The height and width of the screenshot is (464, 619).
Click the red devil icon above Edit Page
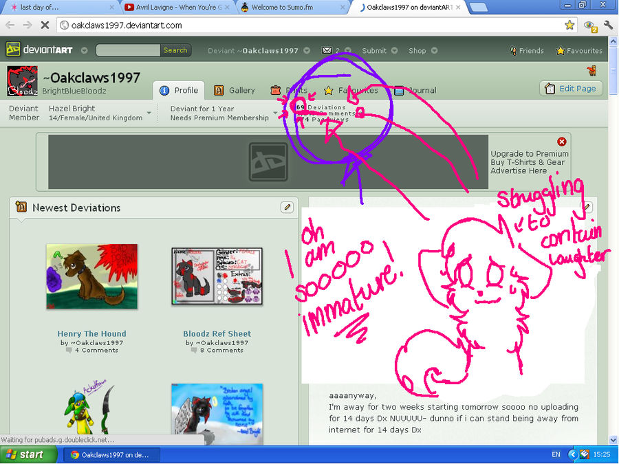[591, 71]
